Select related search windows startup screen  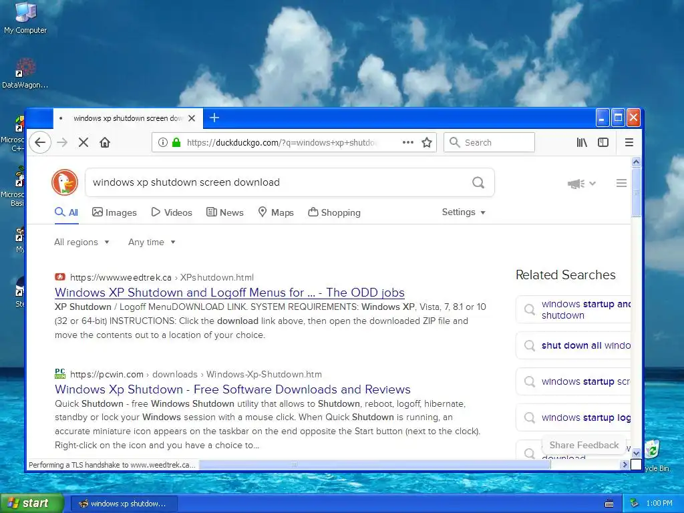pyautogui.click(x=573, y=381)
